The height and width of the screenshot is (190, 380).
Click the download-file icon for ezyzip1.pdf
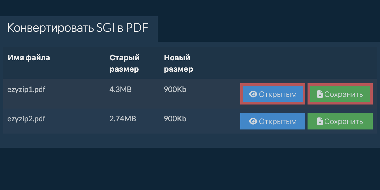pyautogui.click(x=320, y=94)
